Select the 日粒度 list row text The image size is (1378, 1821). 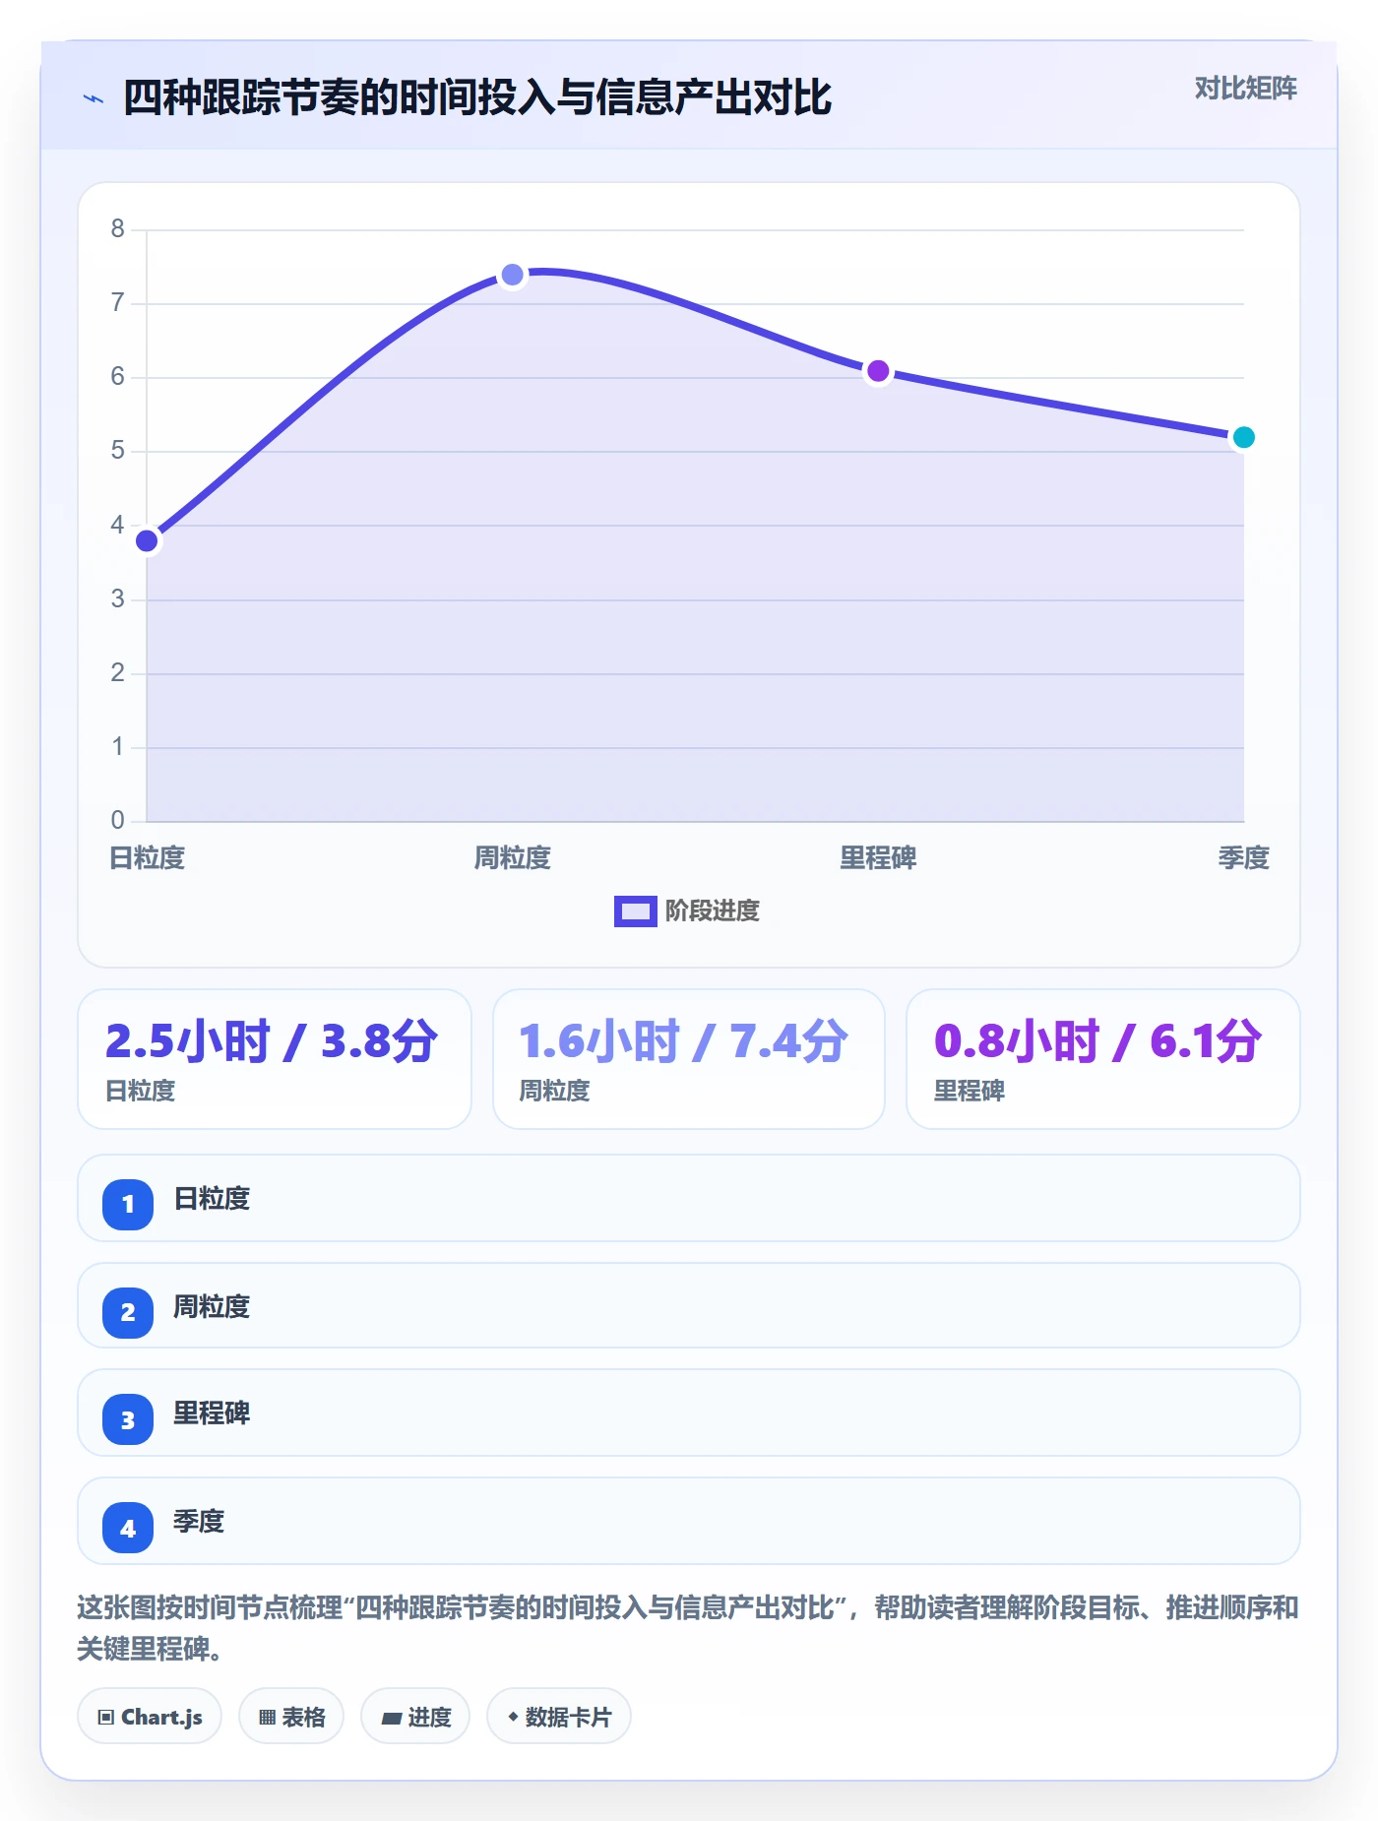coord(212,1199)
